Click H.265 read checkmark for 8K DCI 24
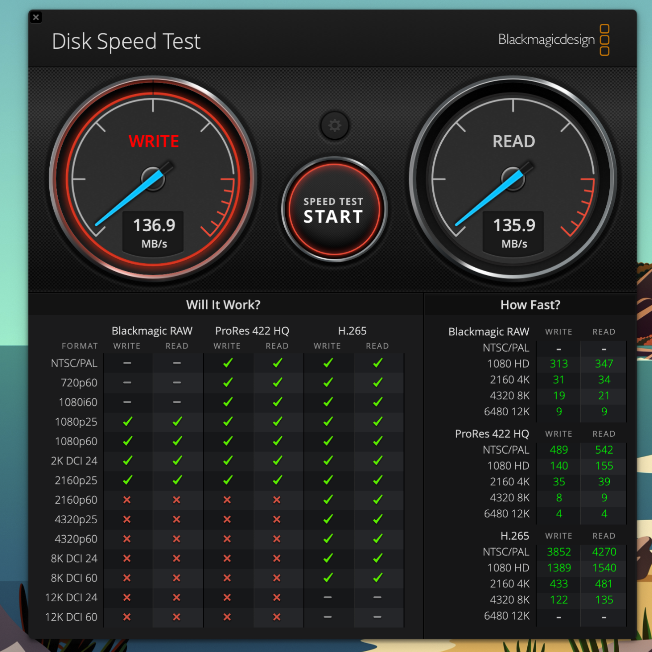 (x=378, y=559)
